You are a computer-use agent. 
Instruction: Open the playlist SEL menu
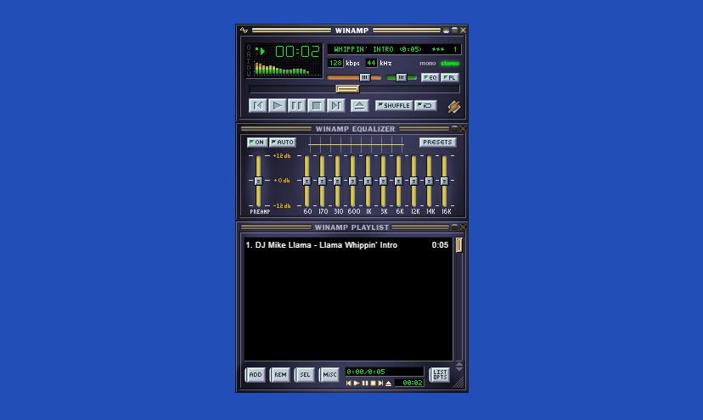[x=304, y=374]
